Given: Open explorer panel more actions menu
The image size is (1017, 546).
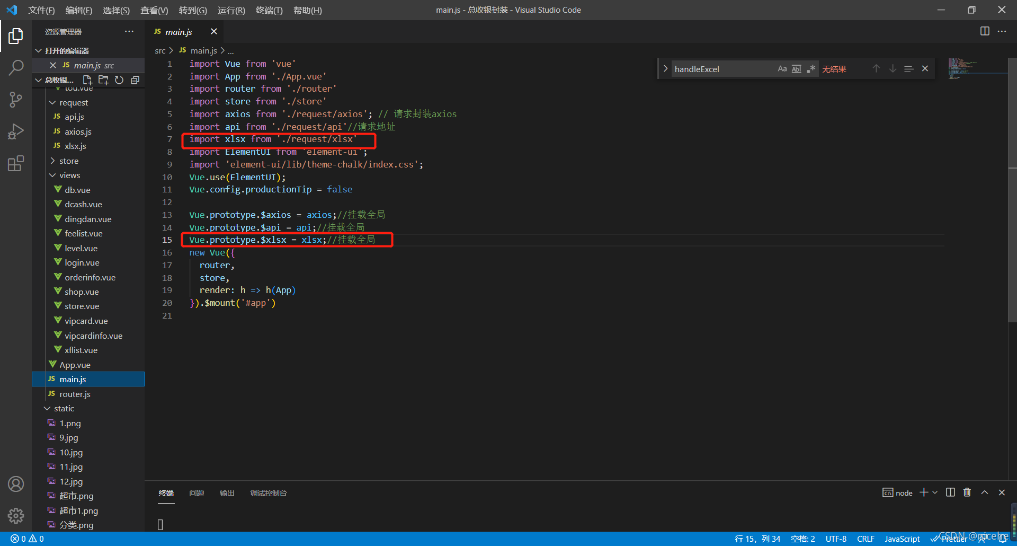Looking at the screenshot, I should tap(129, 32).
